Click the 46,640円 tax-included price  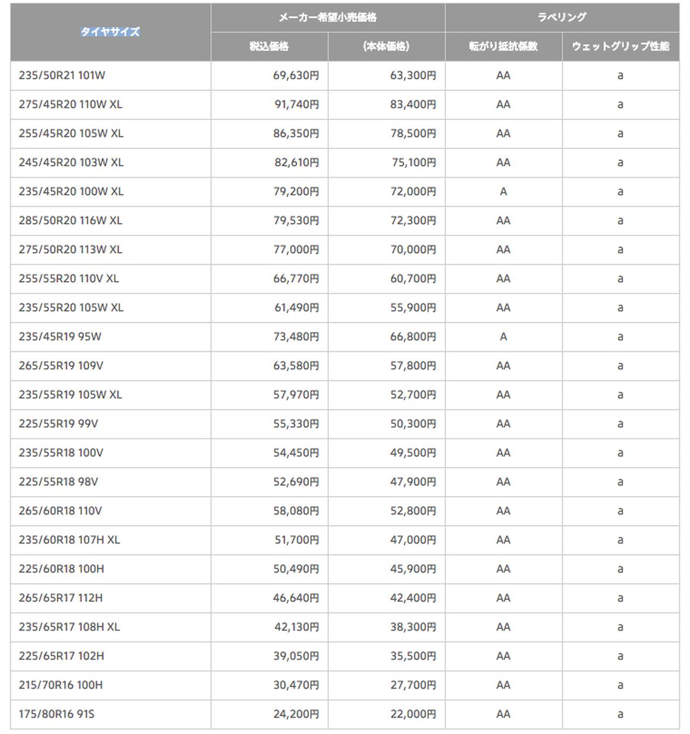coord(296,598)
